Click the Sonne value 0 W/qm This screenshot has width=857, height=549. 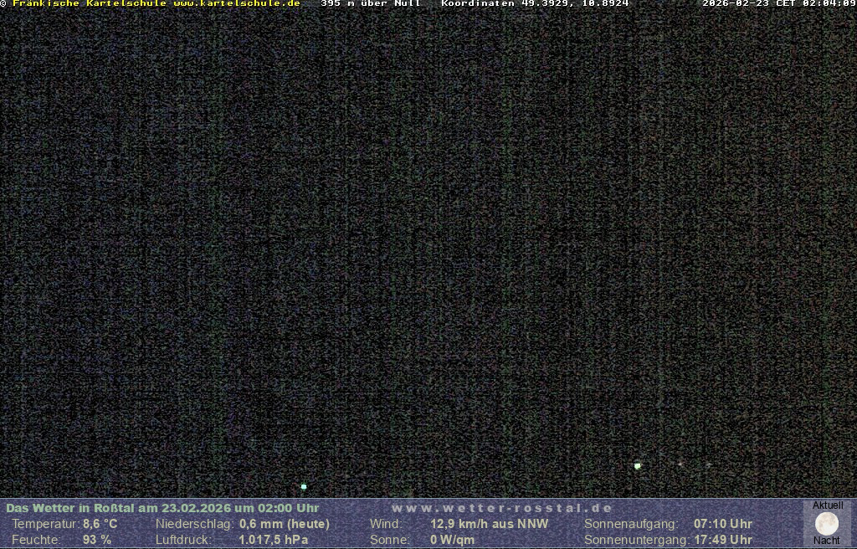pos(452,540)
